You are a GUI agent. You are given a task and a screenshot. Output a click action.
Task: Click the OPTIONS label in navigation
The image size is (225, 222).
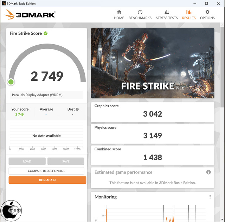click(207, 18)
